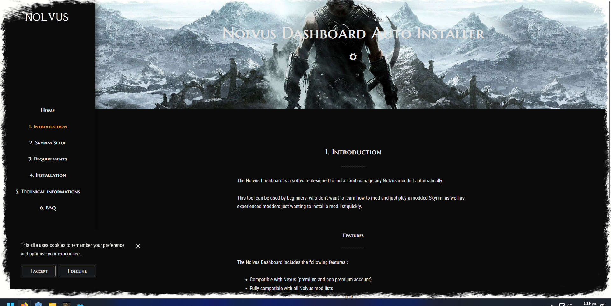Dismiss the cookie banner with the X
The height and width of the screenshot is (306, 611).
(x=138, y=246)
